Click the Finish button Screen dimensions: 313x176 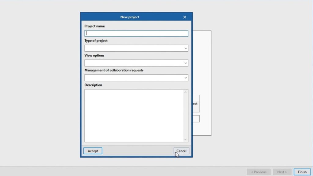click(302, 172)
